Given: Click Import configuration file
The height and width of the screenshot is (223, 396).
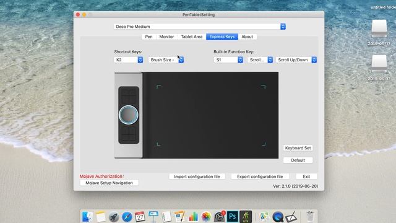Looking at the screenshot, I should 197,177.
